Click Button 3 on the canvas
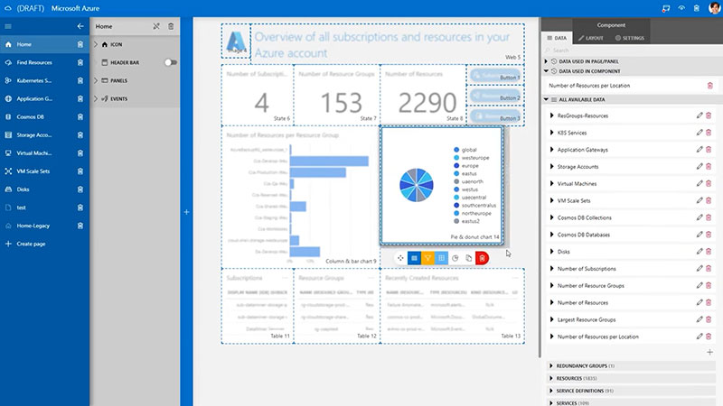 [x=495, y=116]
